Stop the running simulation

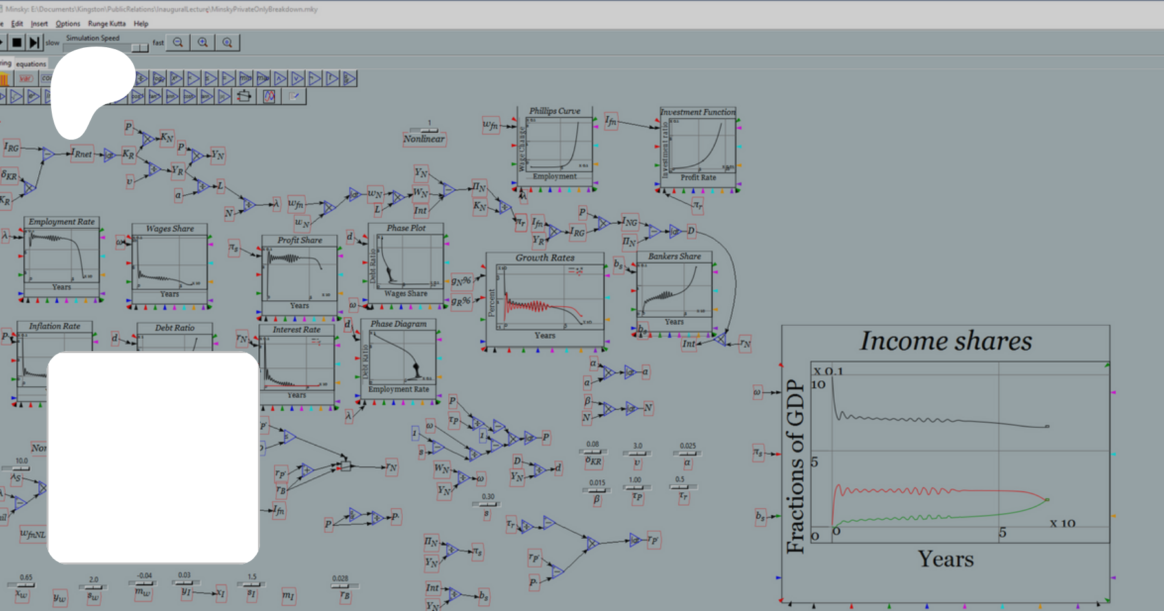tap(17, 43)
